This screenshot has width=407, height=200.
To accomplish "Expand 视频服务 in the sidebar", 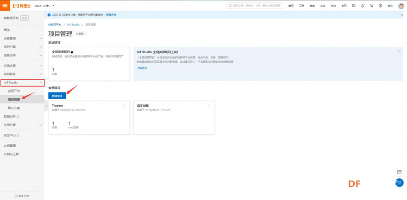I will pos(22,74).
